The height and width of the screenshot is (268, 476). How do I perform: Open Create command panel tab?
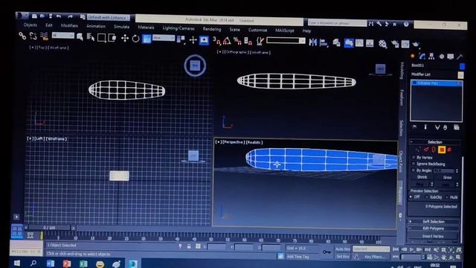pyautogui.click(x=413, y=56)
